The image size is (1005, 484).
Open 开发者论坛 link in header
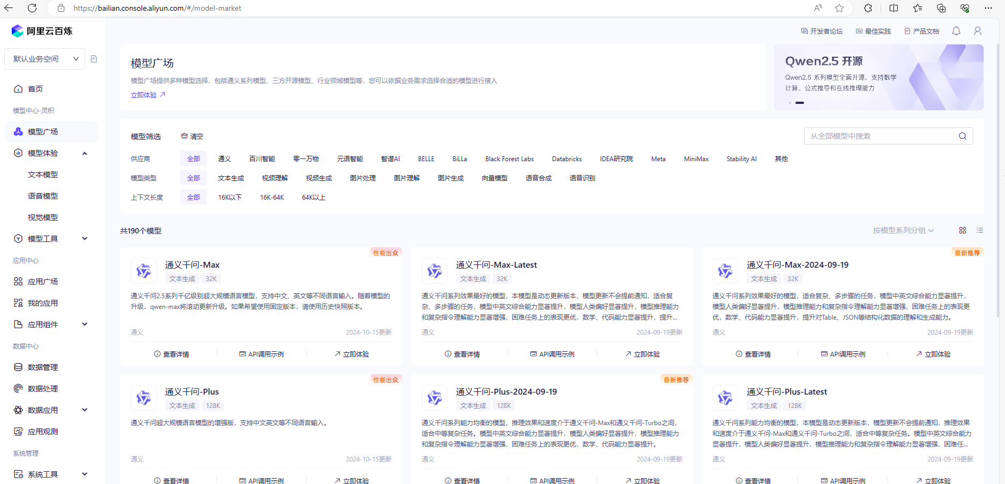tap(822, 32)
